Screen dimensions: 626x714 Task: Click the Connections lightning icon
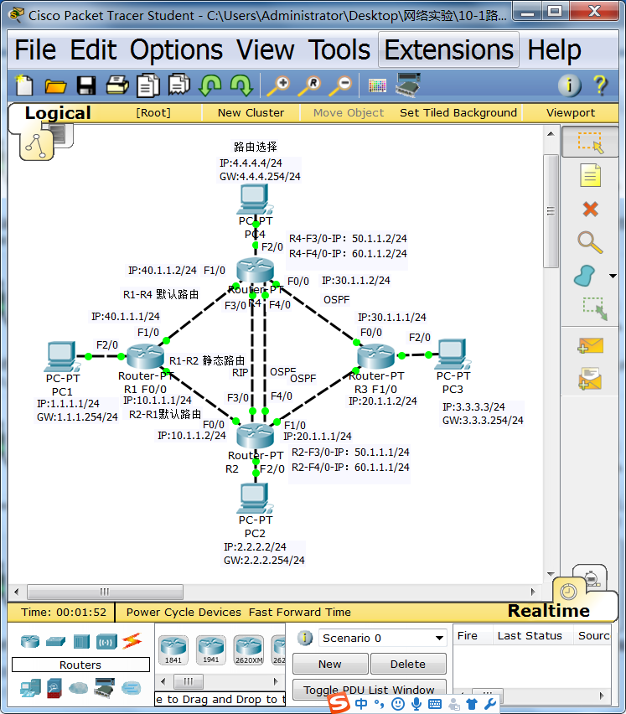132,641
